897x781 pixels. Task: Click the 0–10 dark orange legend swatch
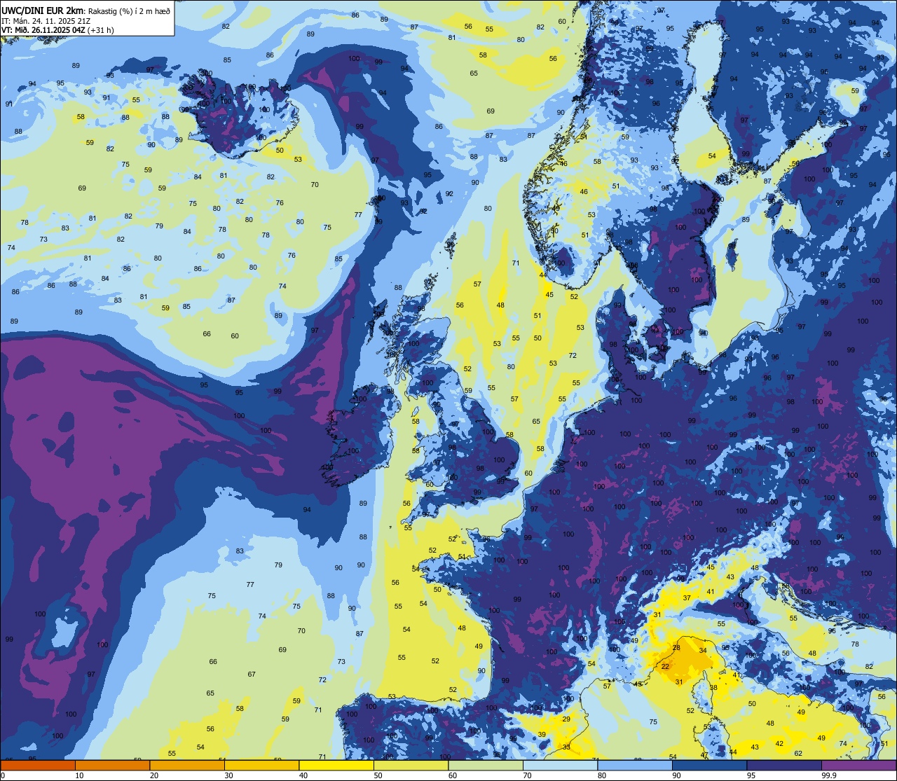pos(38,765)
